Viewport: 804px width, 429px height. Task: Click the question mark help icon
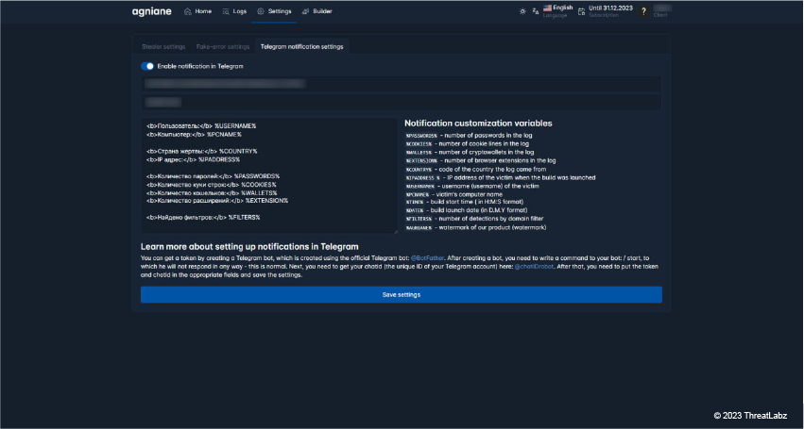point(643,11)
